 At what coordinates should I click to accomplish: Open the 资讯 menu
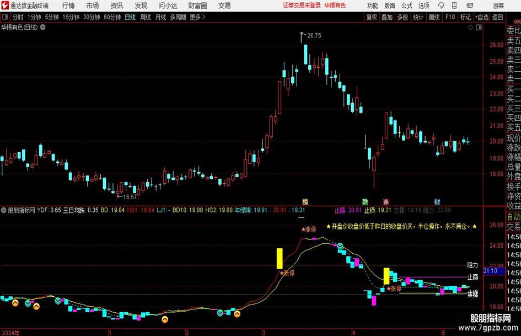pos(117,6)
